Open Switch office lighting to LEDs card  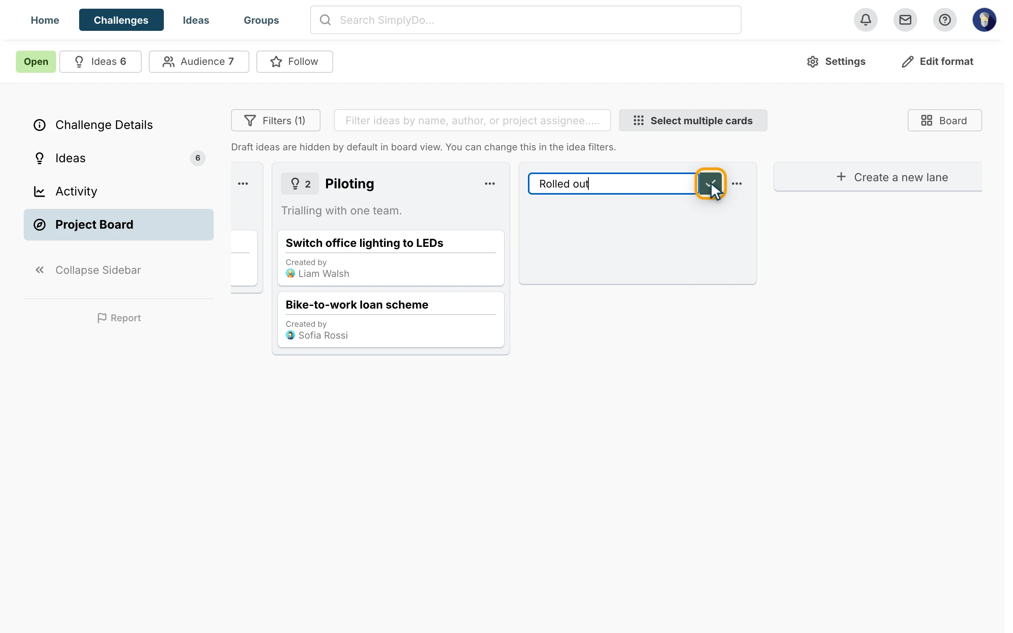[x=391, y=258]
